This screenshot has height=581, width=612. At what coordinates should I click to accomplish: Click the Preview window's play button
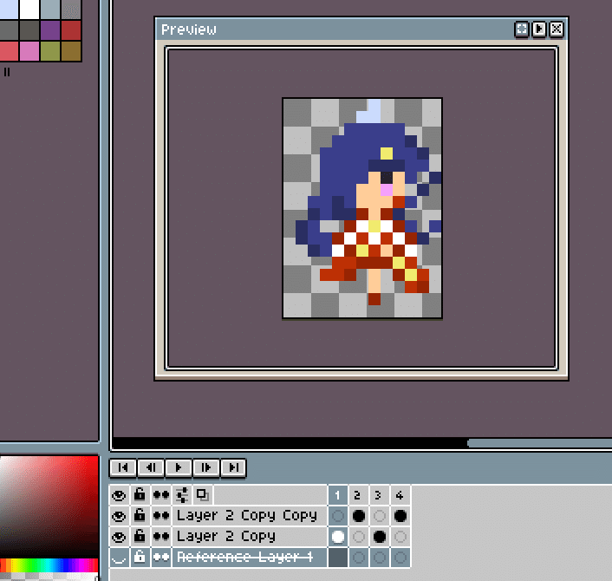(x=539, y=29)
